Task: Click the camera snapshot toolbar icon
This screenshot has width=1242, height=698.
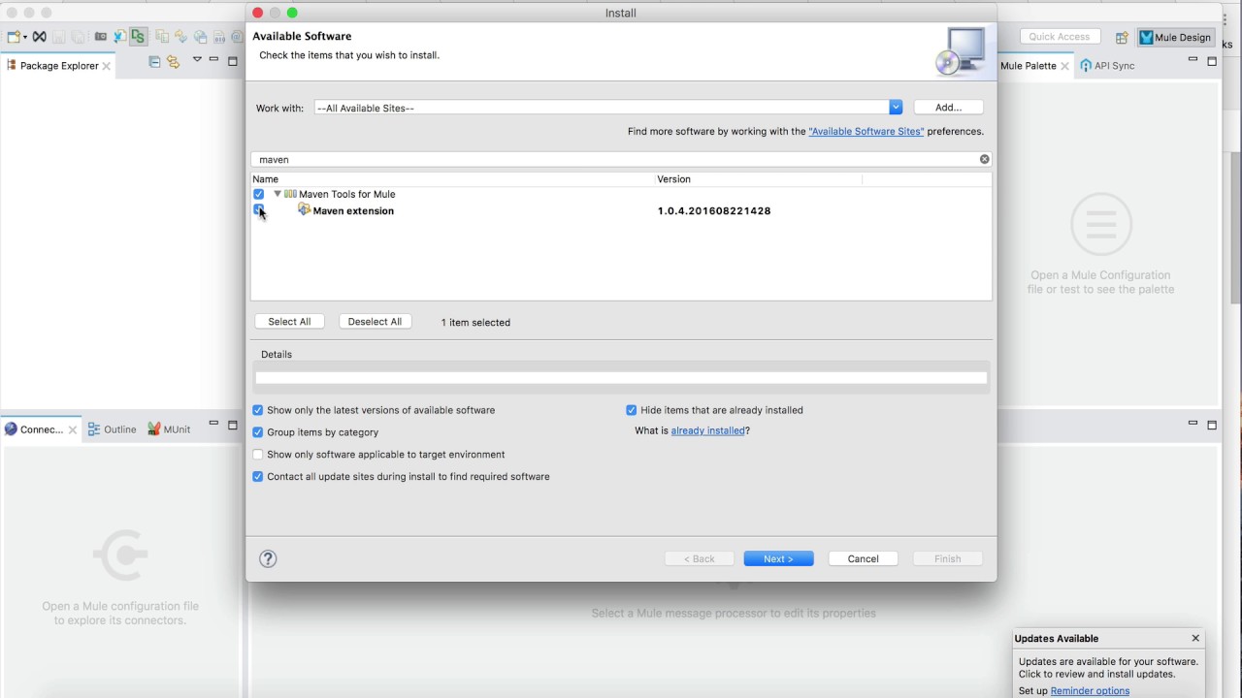Action: click(101, 37)
